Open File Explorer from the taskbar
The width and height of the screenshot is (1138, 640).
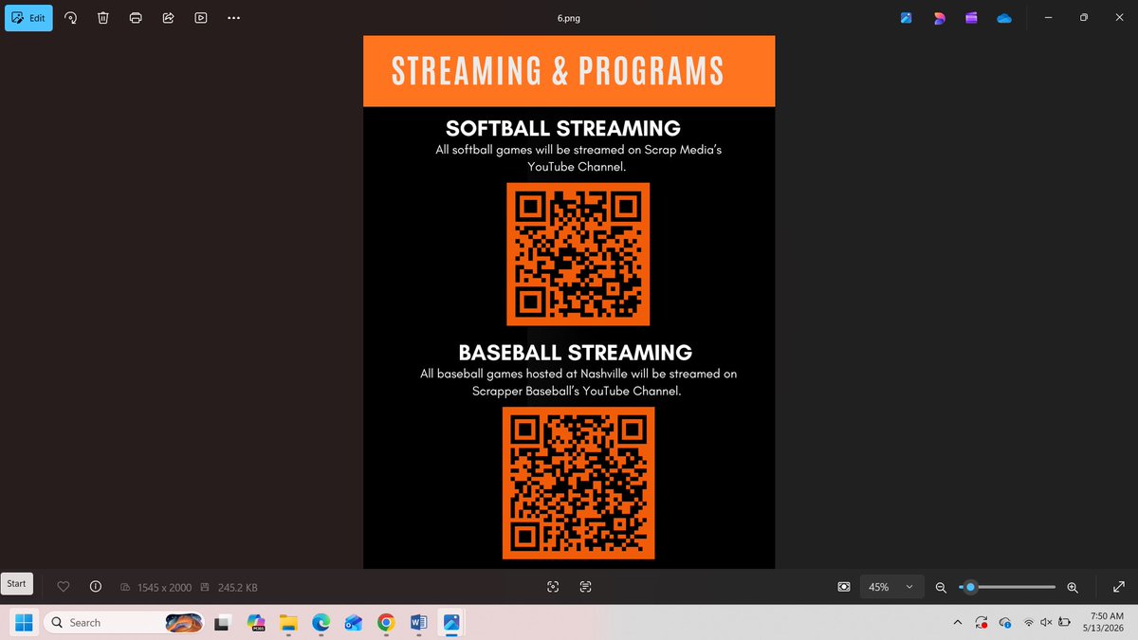tap(288, 623)
